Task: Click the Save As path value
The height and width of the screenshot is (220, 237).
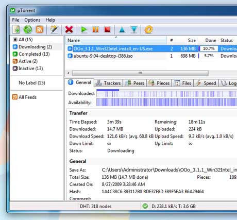Action: [170, 170]
